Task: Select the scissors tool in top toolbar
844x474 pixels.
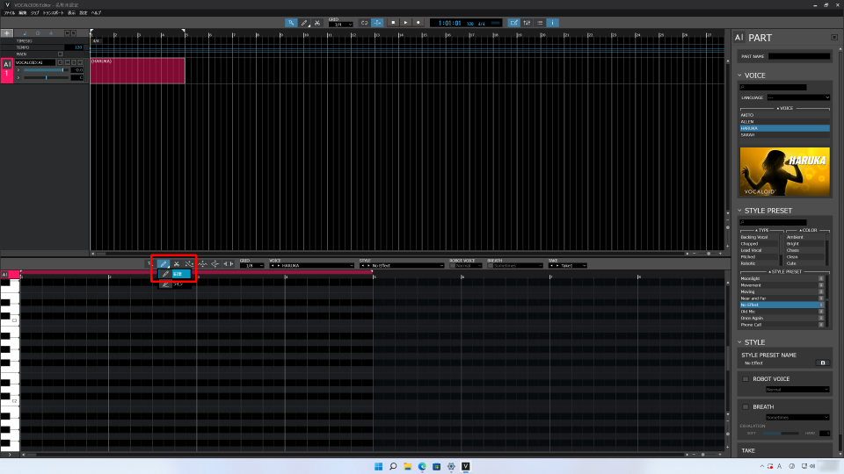Action: click(317, 23)
